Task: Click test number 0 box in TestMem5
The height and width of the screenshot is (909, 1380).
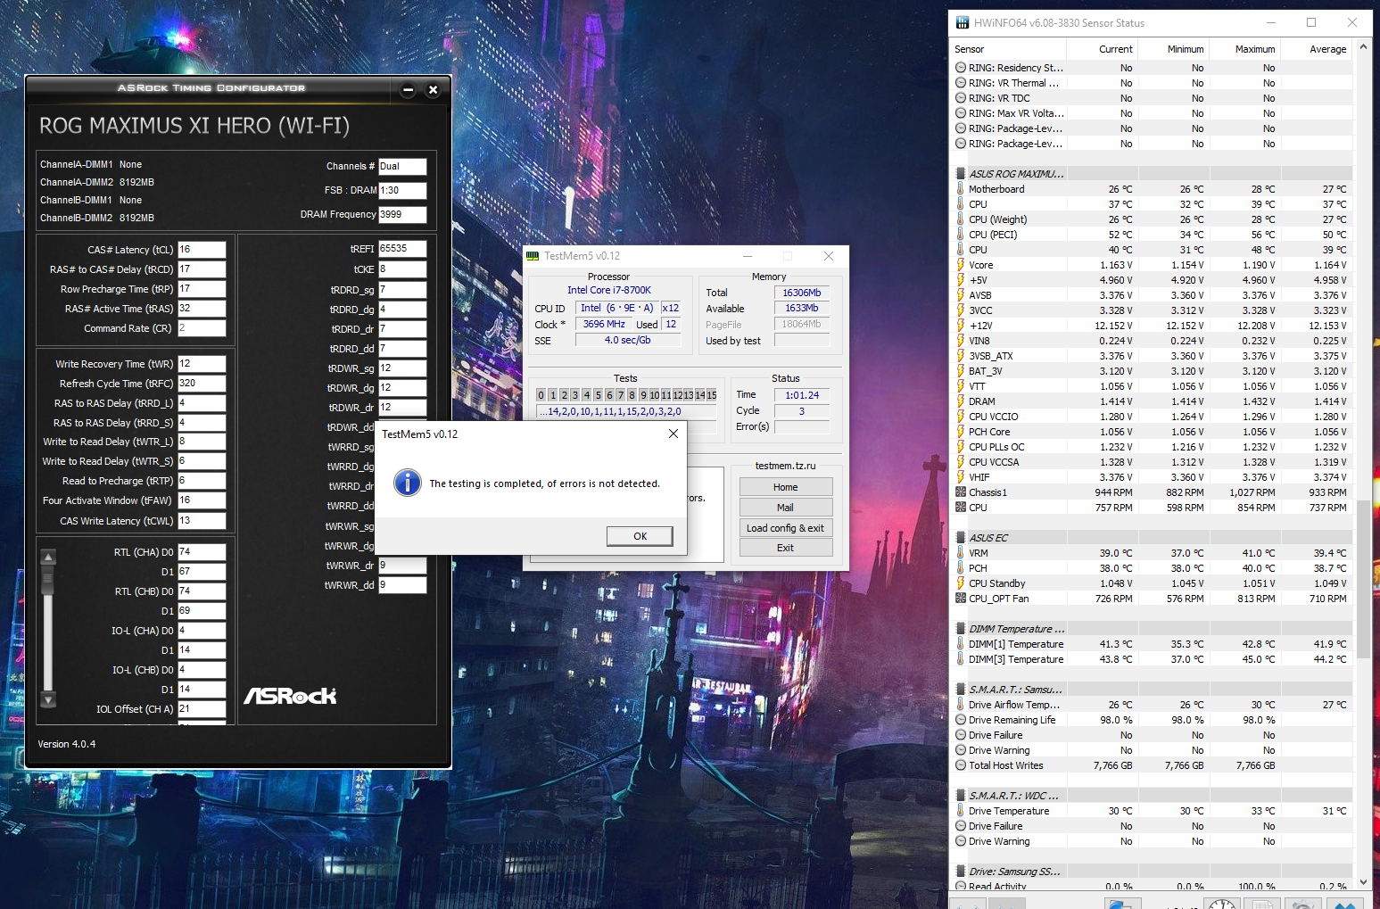Action: pos(541,395)
